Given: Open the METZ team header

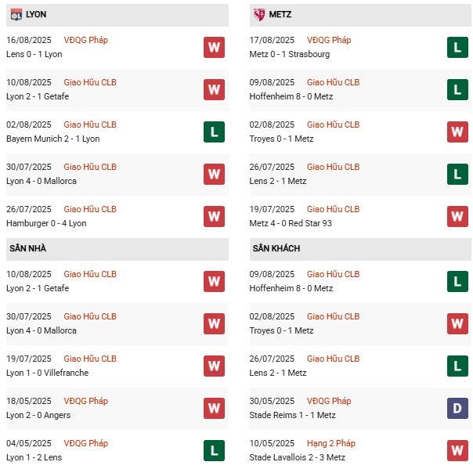Looking at the screenshot, I should (x=282, y=15).
